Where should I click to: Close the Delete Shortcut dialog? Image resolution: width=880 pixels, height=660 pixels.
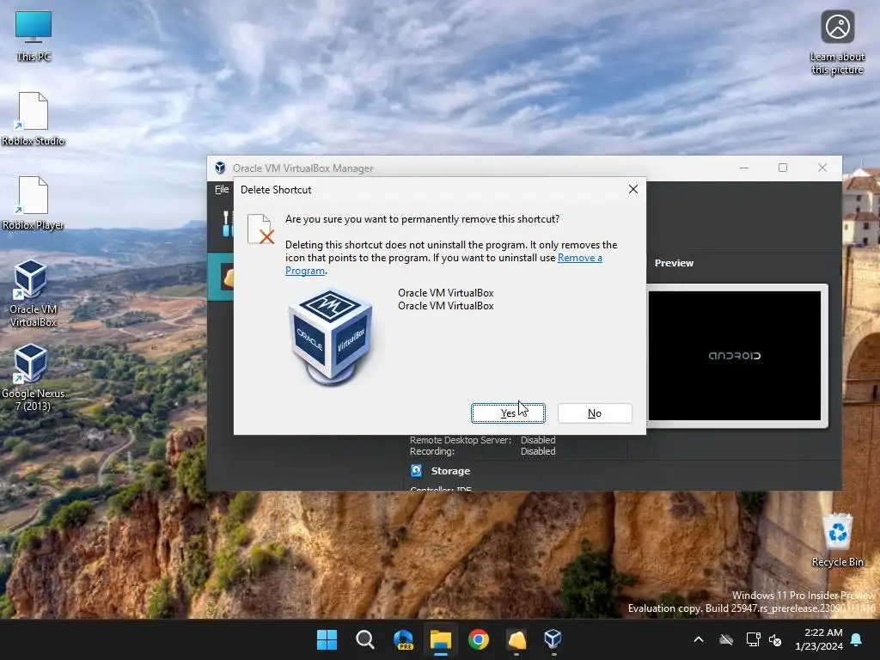click(x=633, y=190)
